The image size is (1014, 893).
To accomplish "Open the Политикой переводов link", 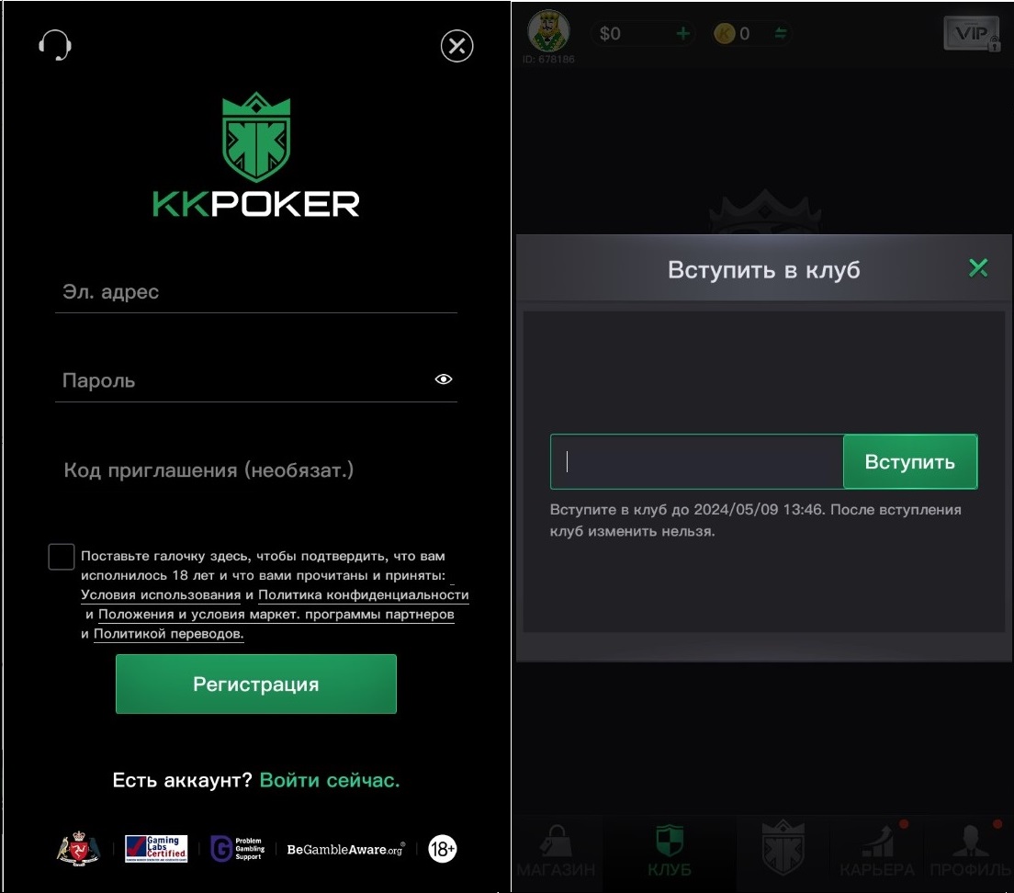I will [x=169, y=634].
